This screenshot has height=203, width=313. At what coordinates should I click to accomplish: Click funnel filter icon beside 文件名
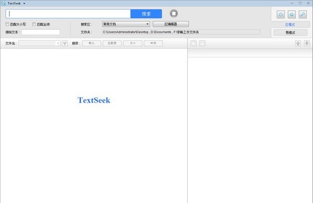[x=65, y=43]
